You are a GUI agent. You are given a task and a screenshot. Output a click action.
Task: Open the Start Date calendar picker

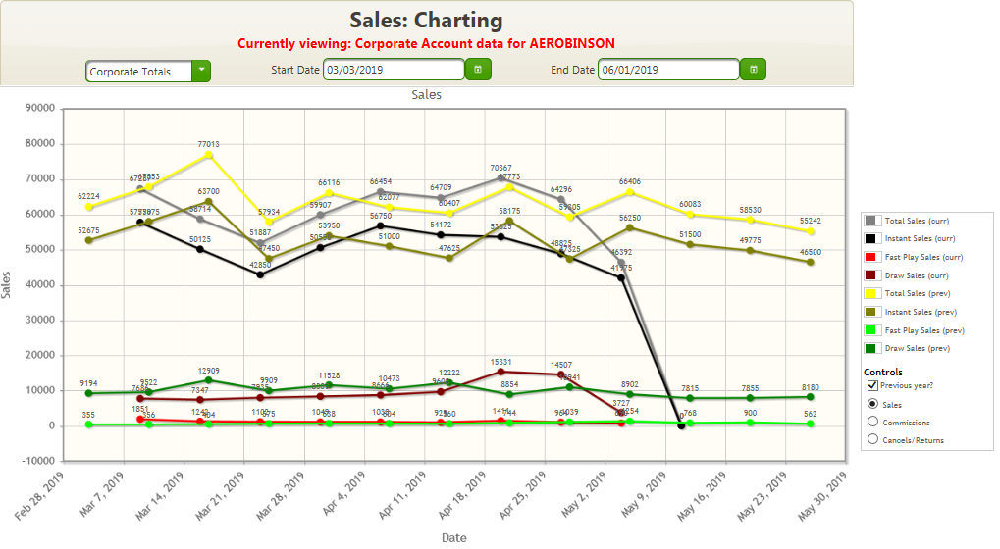coord(478,70)
